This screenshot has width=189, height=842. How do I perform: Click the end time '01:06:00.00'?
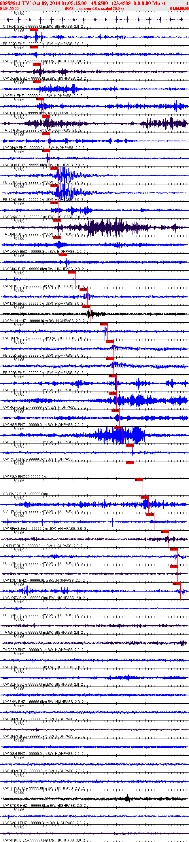179,8
